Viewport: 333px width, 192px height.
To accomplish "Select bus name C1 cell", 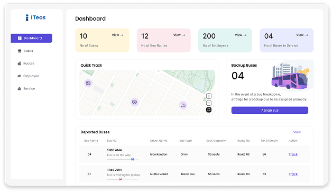I will point(89,174).
